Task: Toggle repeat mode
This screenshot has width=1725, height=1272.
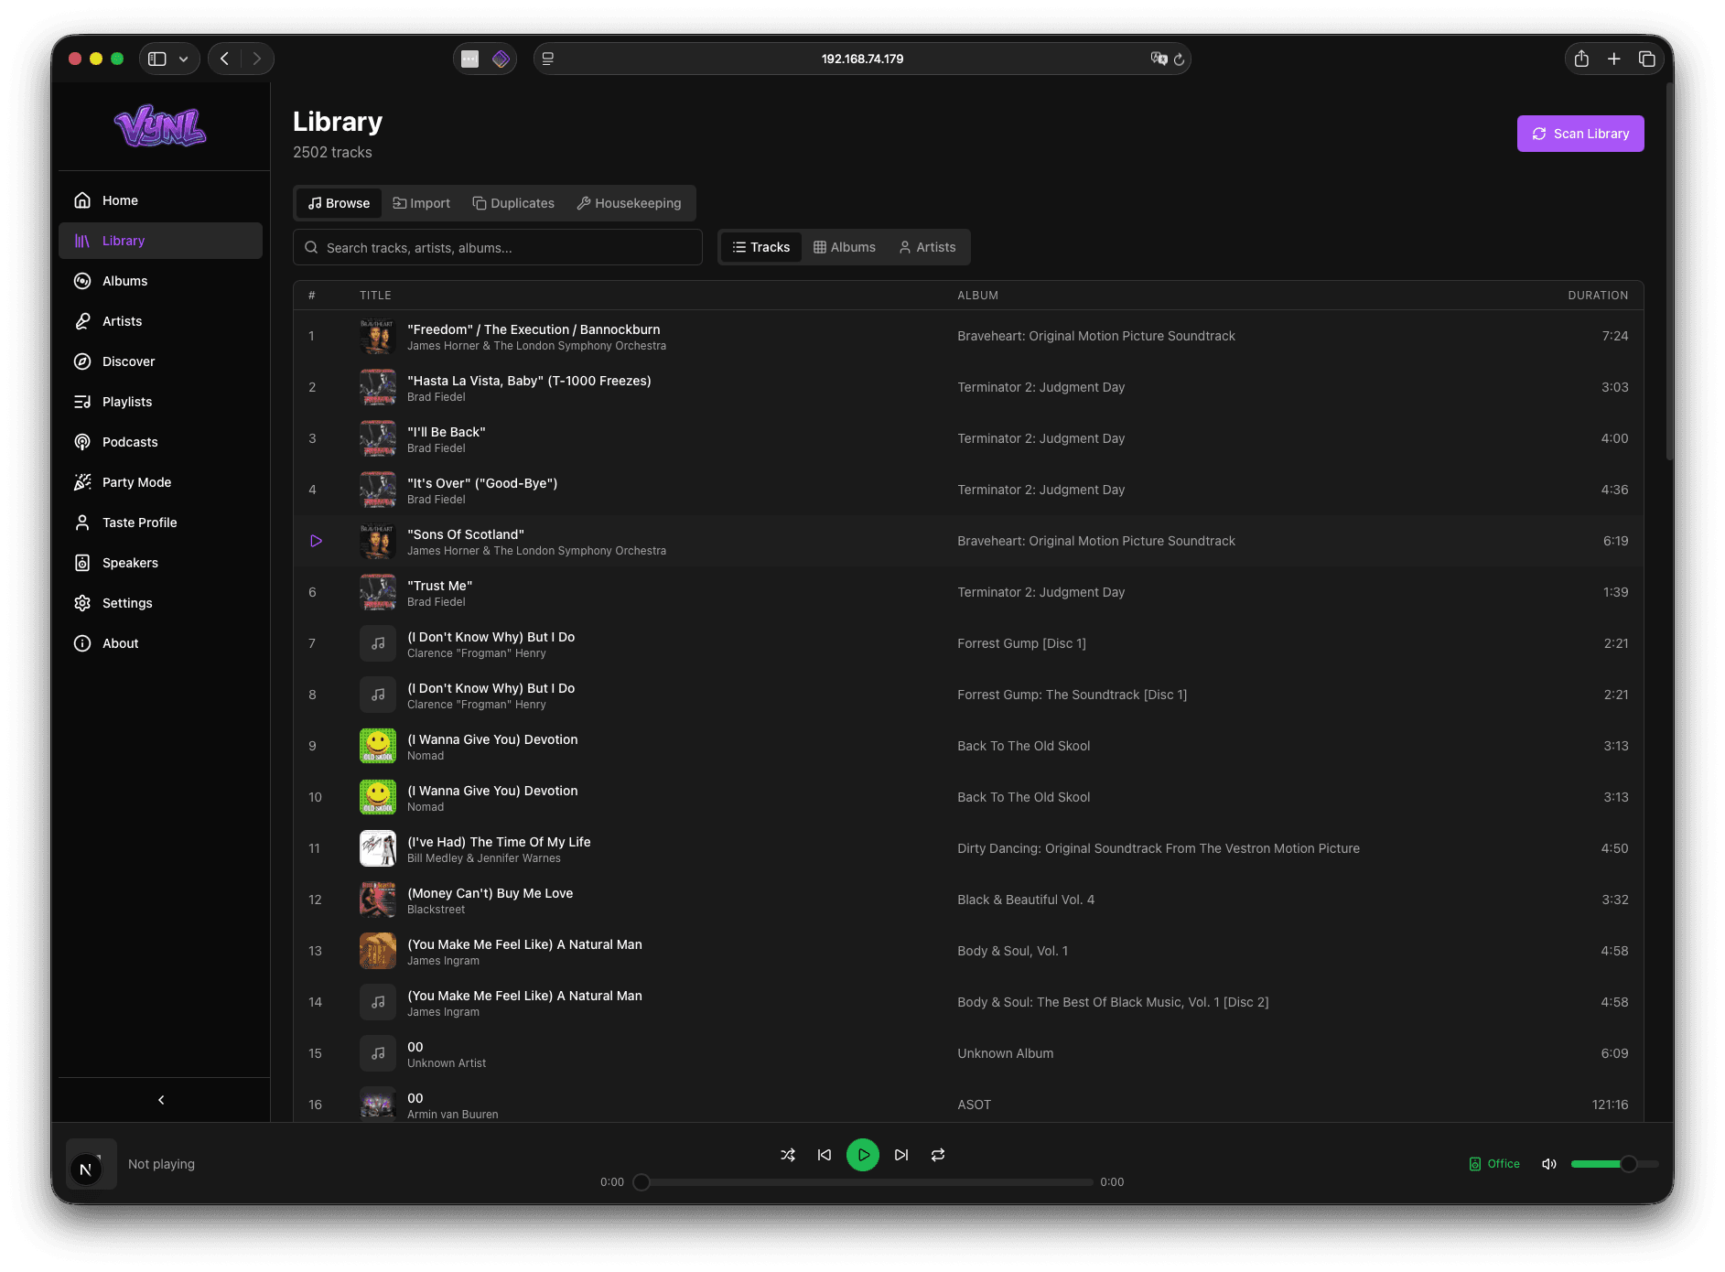Action: [938, 1155]
